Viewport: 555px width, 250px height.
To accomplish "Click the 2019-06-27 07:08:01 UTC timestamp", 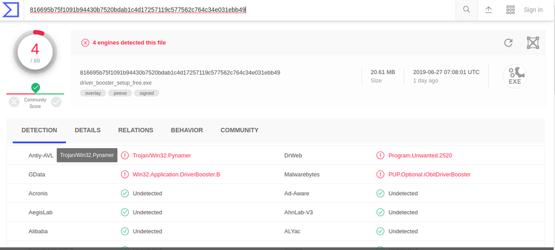I will pyautogui.click(x=446, y=72).
